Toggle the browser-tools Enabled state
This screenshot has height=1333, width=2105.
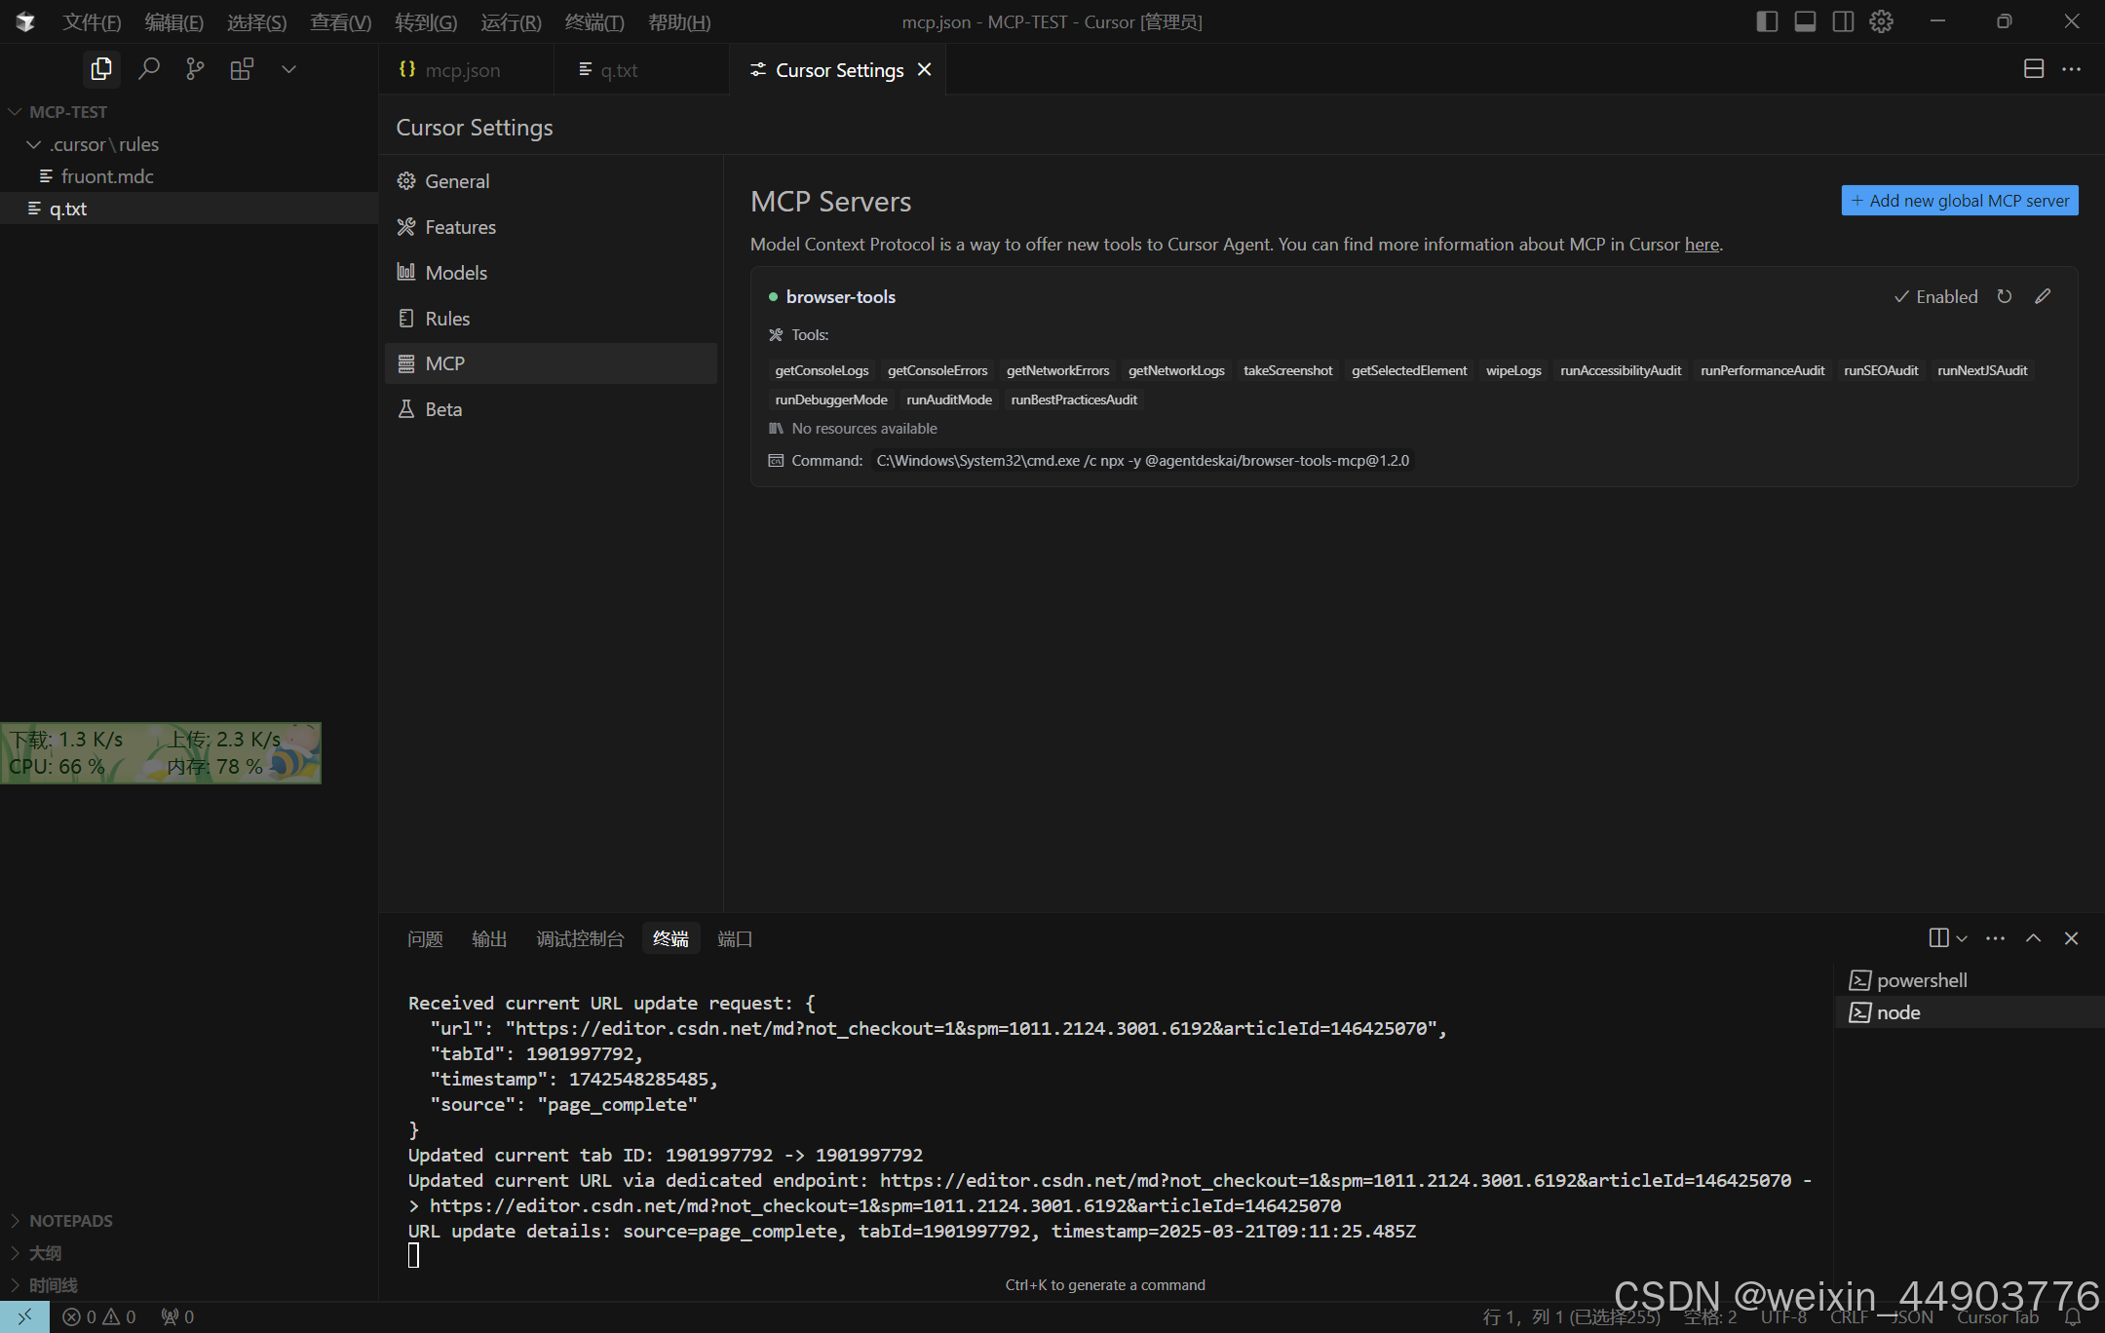(1935, 296)
